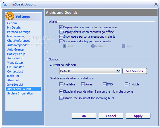Image resolution: width=160 pixels, height=128 pixels.
Task: Click the Alerts and Sounds page heading
Action: [62, 13]
